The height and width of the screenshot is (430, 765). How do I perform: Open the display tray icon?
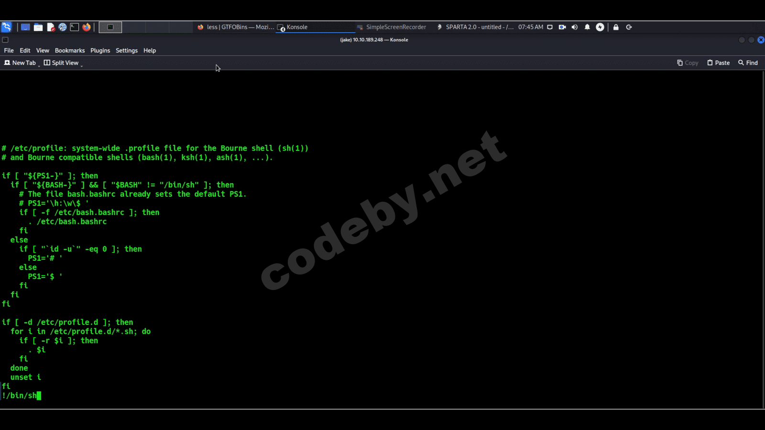[x=550, y=27]
